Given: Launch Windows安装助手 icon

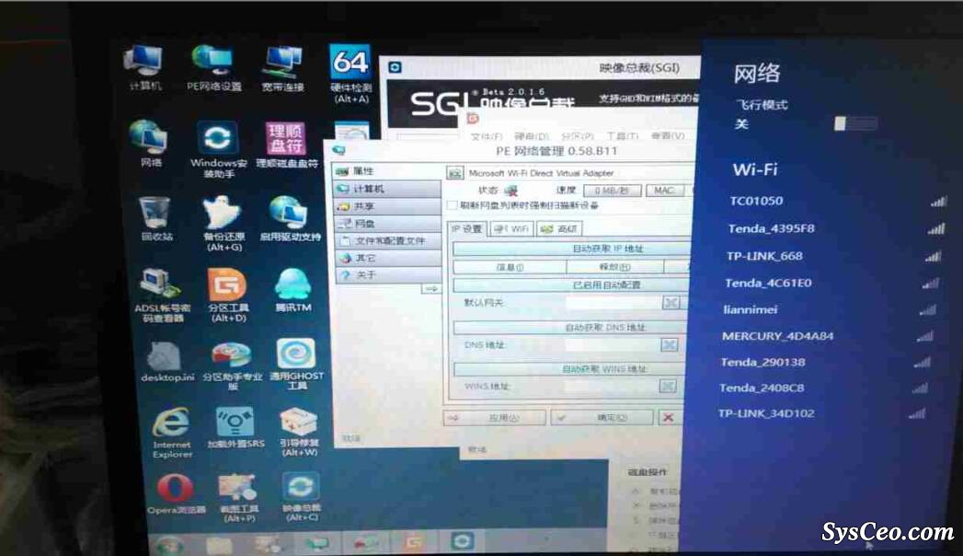Looking at the screenshot, I should (x=218, y=149).
